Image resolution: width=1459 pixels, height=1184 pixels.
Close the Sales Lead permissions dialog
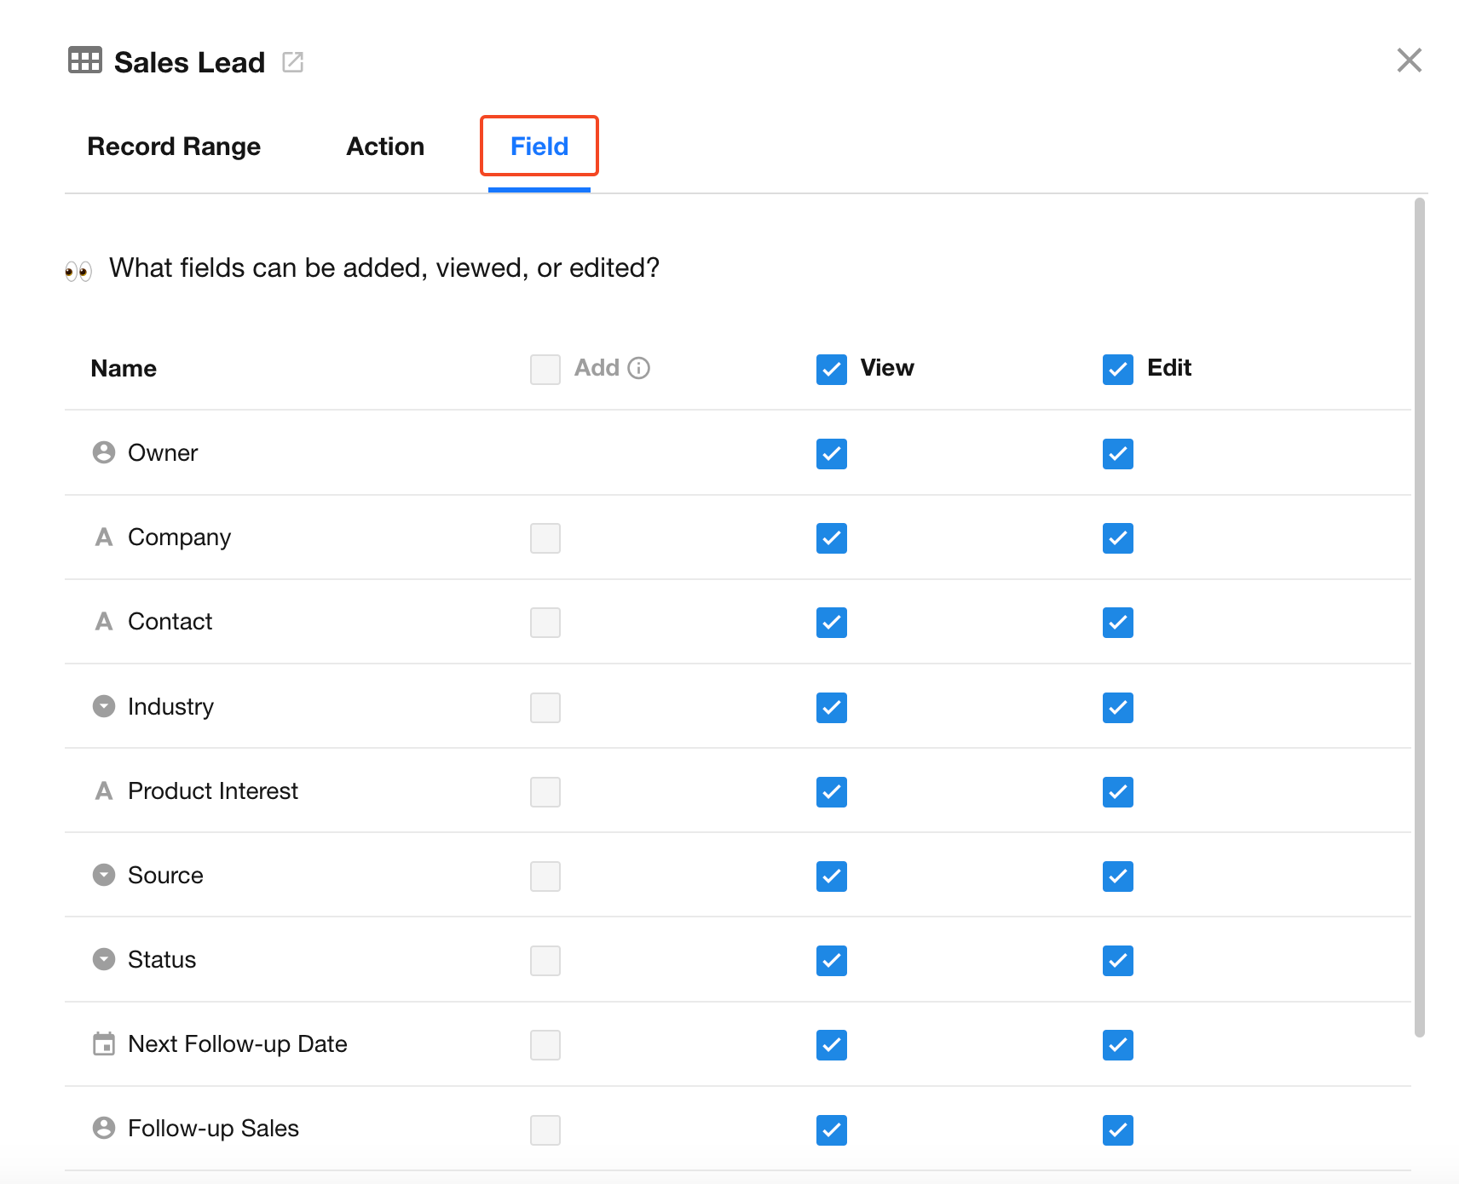tap(1410, 60)
